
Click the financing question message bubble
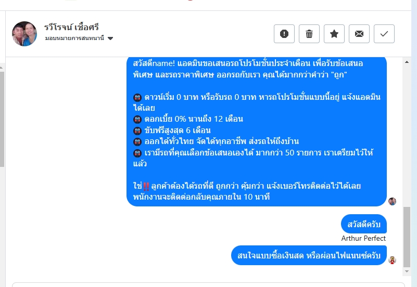click(x=309, y=255)
